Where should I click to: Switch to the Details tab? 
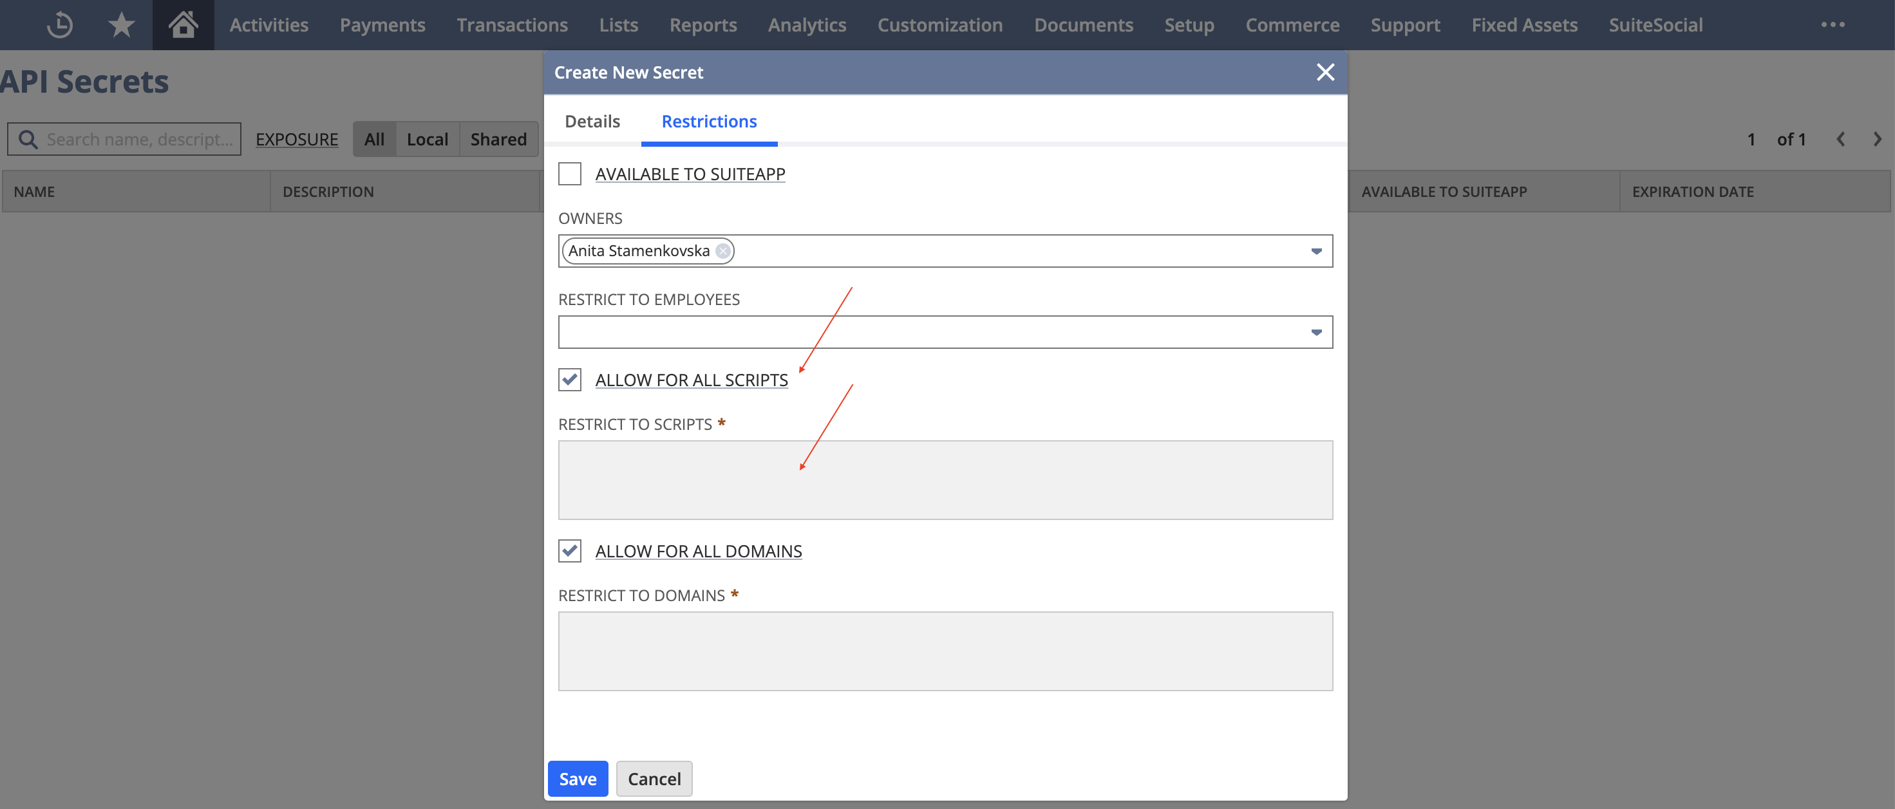click(x=592, y=122)
